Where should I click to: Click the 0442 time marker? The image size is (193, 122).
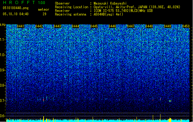(x=39, y=26)
